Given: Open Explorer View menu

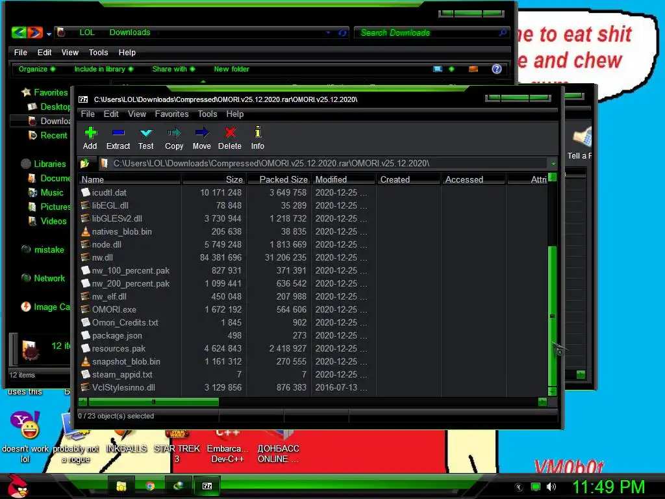Looking at the screenshot, I should tap(70, 53).
